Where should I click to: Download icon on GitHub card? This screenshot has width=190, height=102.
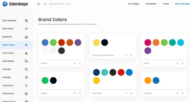click(x=80, y=63)
